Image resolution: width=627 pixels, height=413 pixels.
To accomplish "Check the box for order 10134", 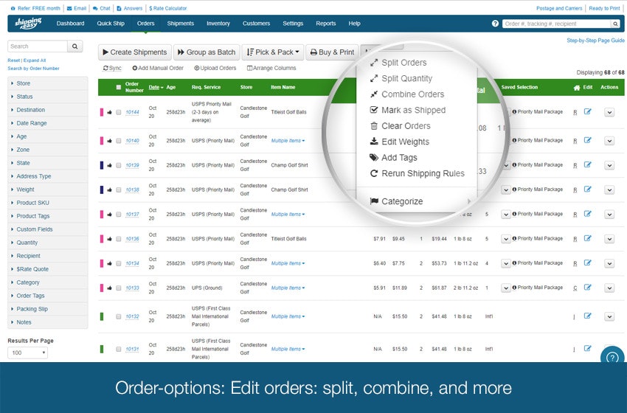I will [118, 263].
